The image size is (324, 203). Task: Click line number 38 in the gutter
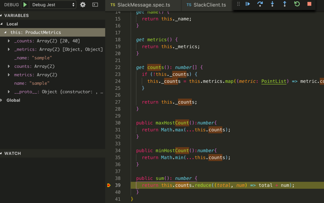click(x=118, y=178)
